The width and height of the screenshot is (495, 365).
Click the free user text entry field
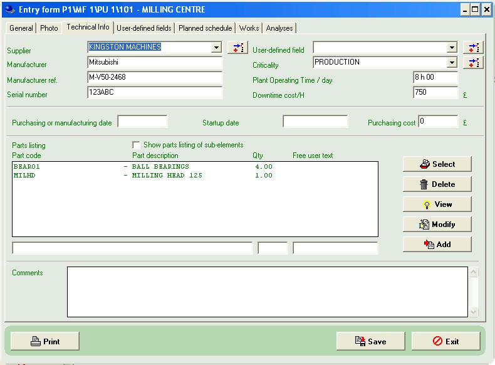click(335, 248)
